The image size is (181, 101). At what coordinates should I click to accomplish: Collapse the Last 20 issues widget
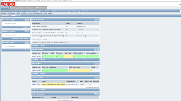[98, 78]
